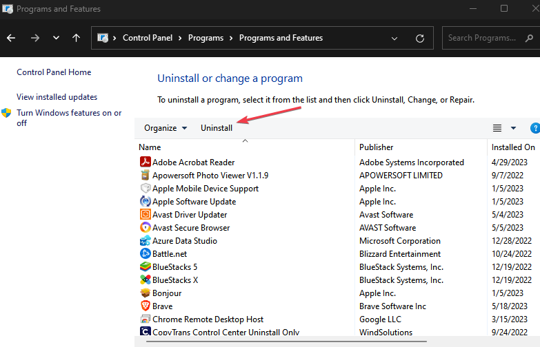Click the Adobe Acrobat Reader icon
The image size is (540, 347).
[146, 162]
